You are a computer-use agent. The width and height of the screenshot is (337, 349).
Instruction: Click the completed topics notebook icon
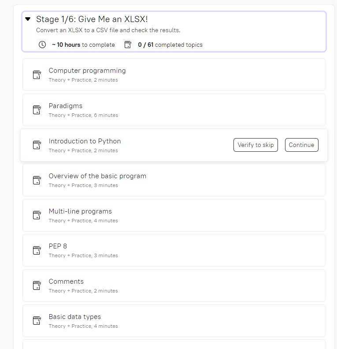click(x=128, y=45)
